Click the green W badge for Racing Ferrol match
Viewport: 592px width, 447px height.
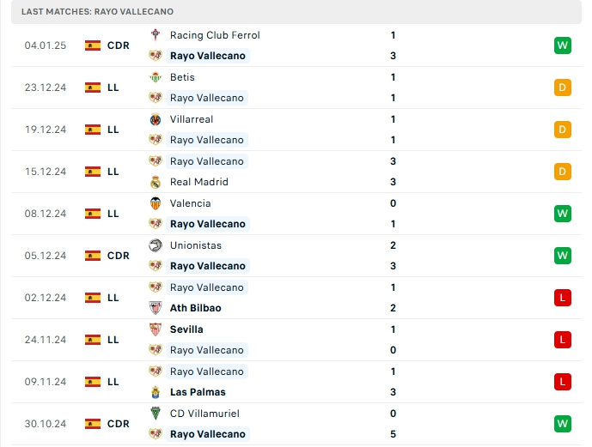[x=563, y=45]
